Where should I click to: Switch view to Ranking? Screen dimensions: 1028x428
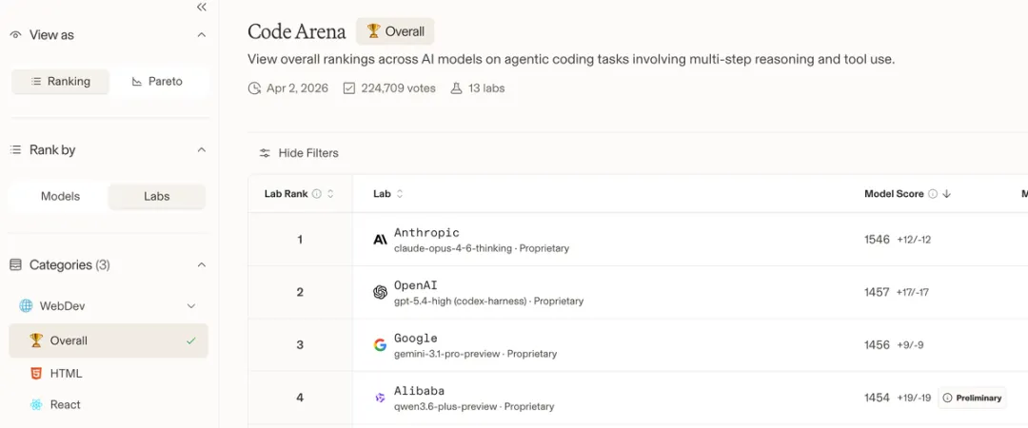coord(60,81)
